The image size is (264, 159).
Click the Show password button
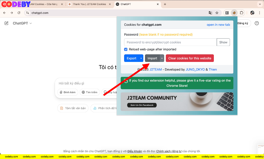click(x=223, y=42)
